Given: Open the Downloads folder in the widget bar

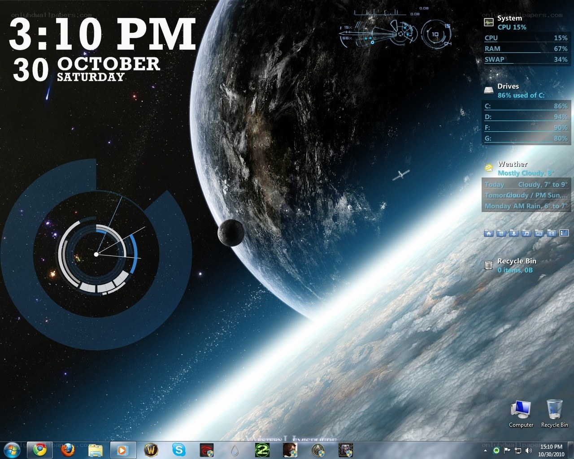Looking at the screenshot, I should 514,233.
